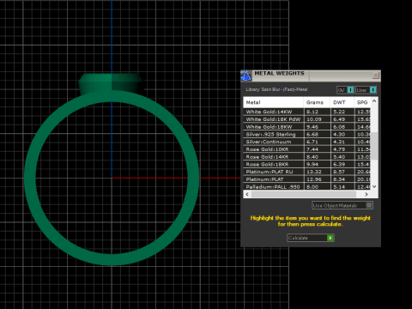Toggle the GV library switch
Viewport: 412px width, 309px height.
coord(345,90)
